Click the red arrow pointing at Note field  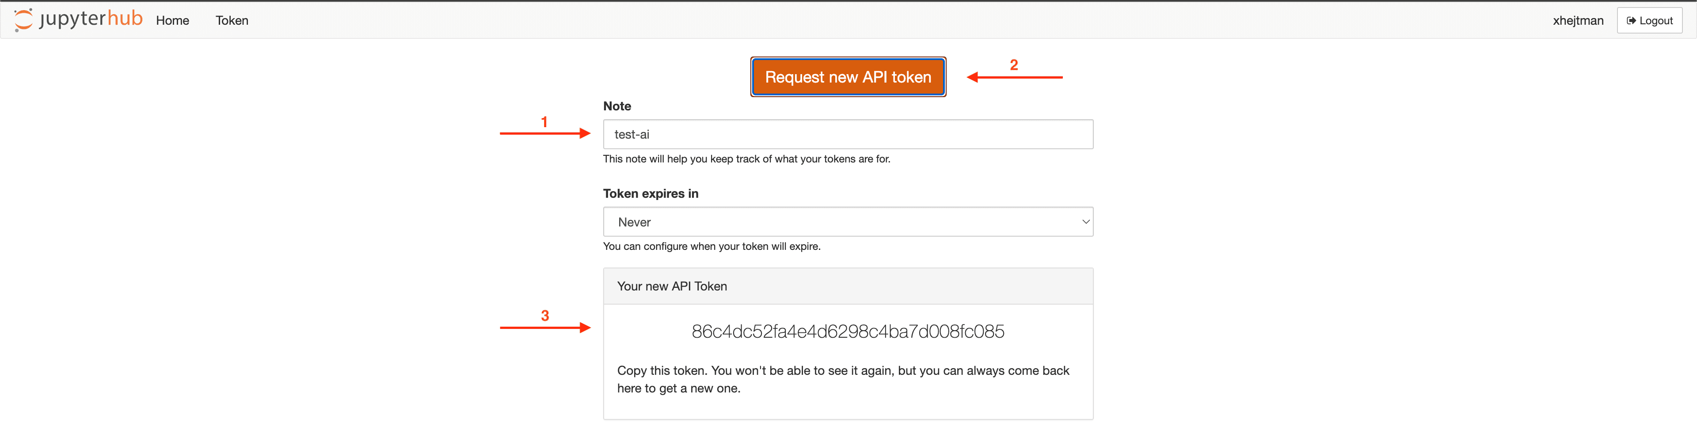tap(545, 134)
